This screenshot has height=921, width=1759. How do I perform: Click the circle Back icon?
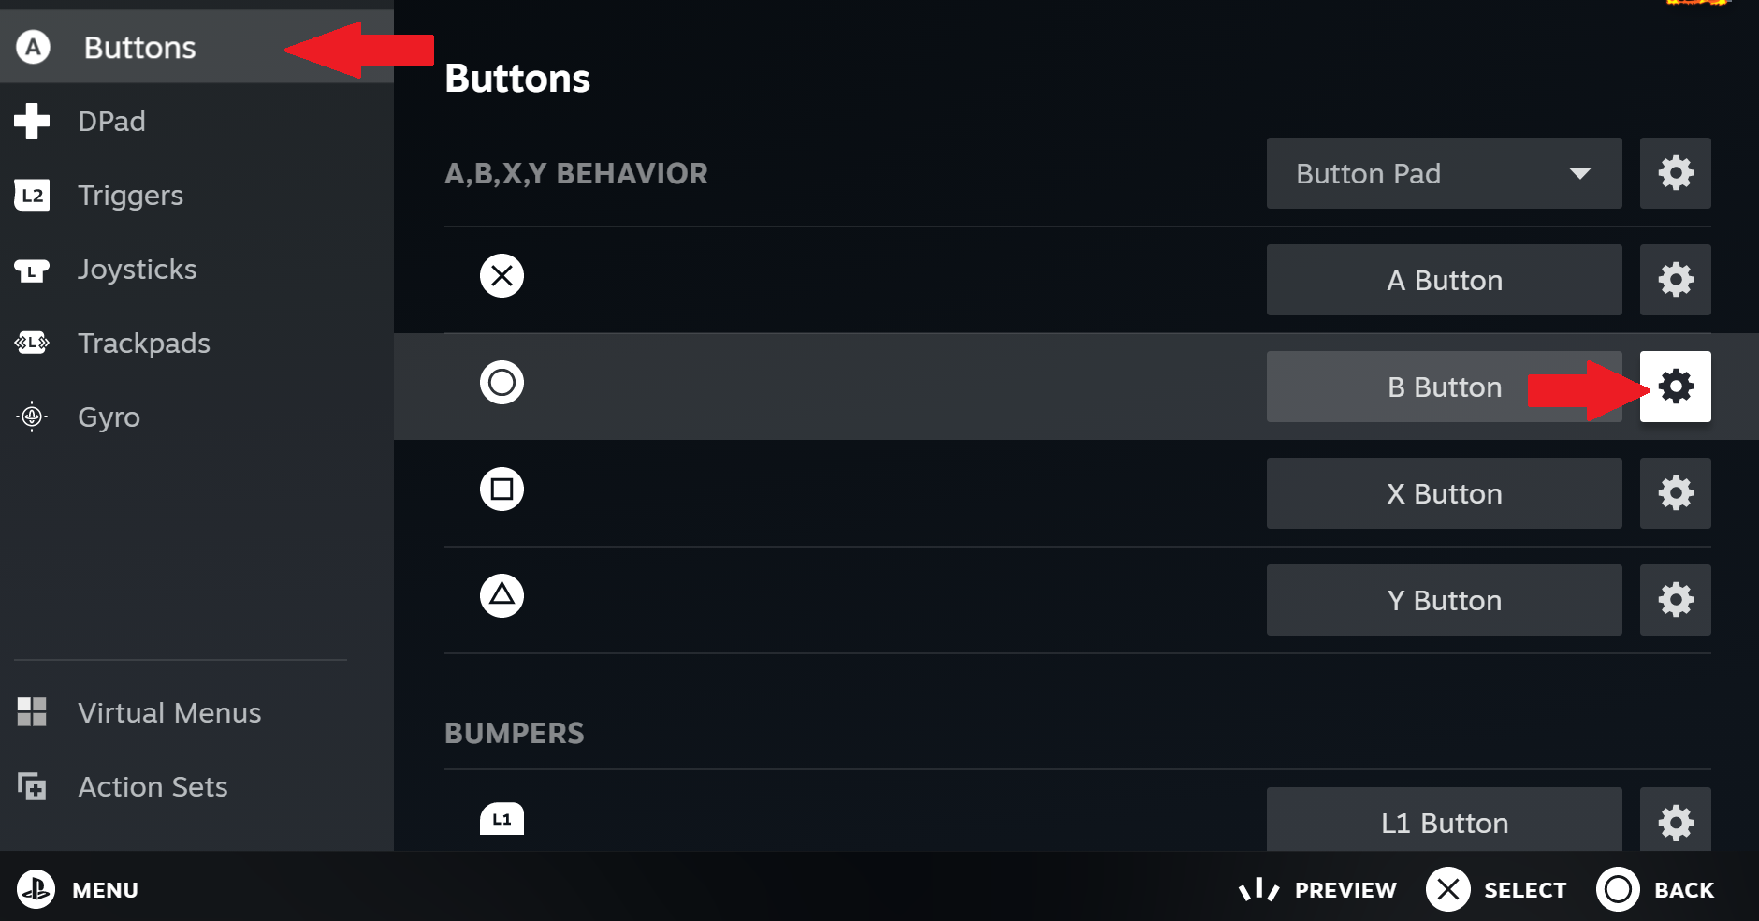pyautogui.click(x=1618, y=889)
